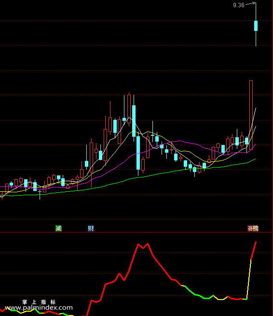The width and height of the screenshot is (273, 316).
Task: Click the blue 财 marker icon
Action: click(x=91, y=229)
